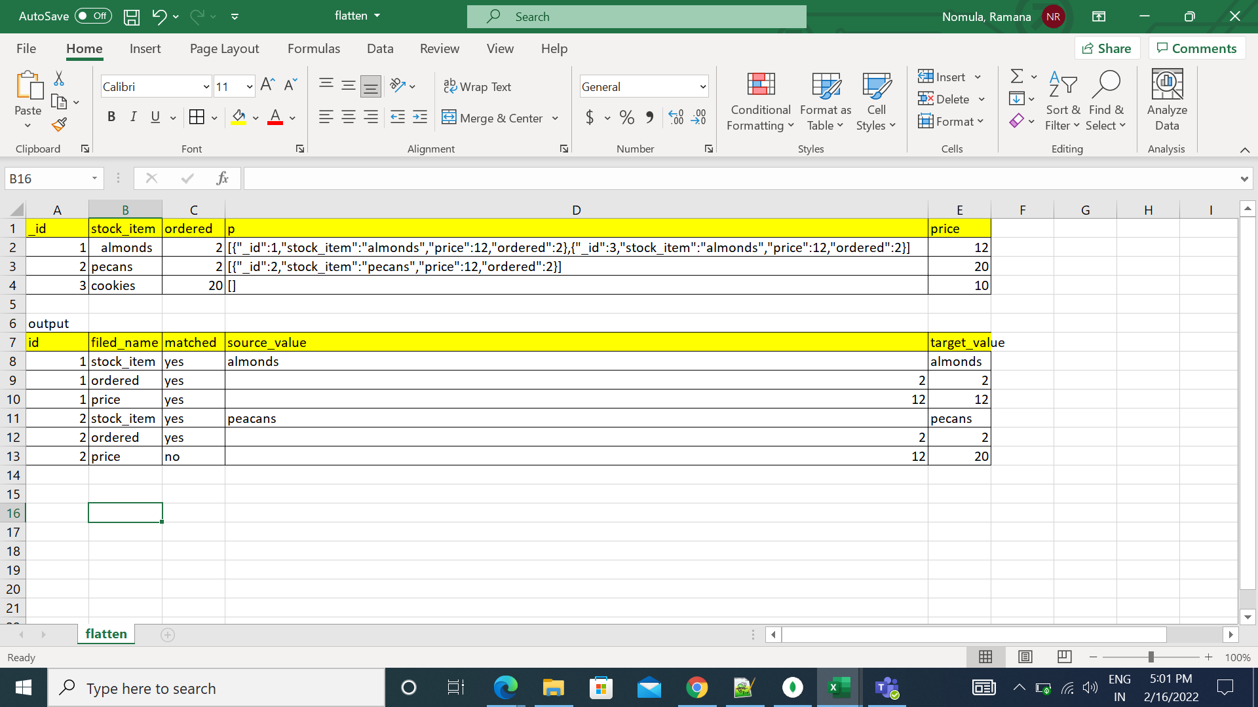Click the Percent Style icon
The height and width of the screenshot is (707, 1258).
pos(626,118)
